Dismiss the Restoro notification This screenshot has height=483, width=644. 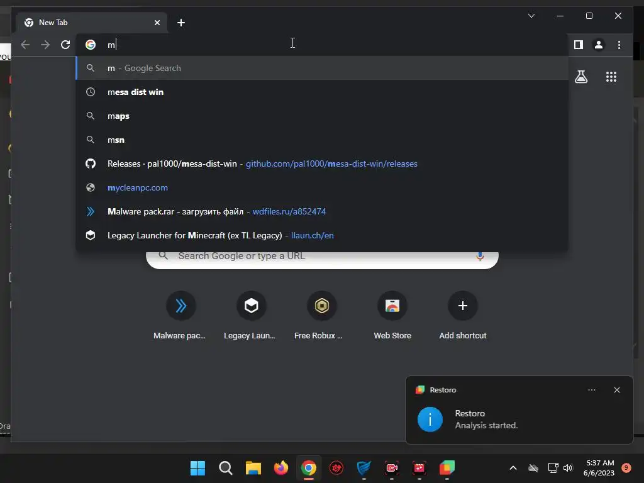click(x=616, y=390)
